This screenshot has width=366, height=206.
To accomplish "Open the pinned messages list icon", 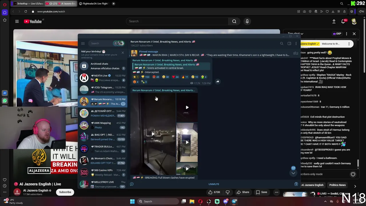I will [x=296, y=53].
